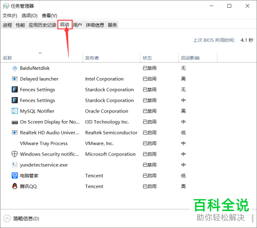Click the yundetectservice.exe file icon
The image size is (257, 228).
(x=14, y=165)
